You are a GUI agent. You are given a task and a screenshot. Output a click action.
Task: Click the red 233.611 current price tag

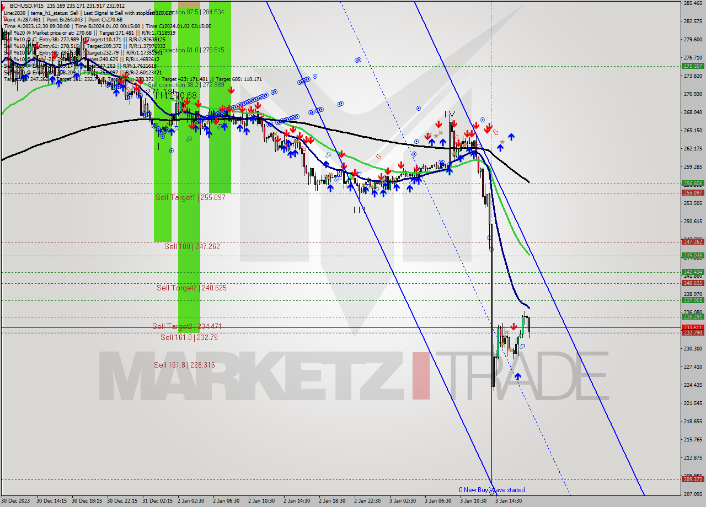point(693,327)
